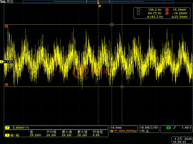Click the 1M 点 record length readout
The width and height of the screenshot is (193, 144).
pos(144,131)
